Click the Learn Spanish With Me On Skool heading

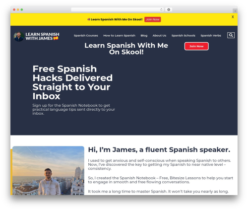(x=126, y=49)
